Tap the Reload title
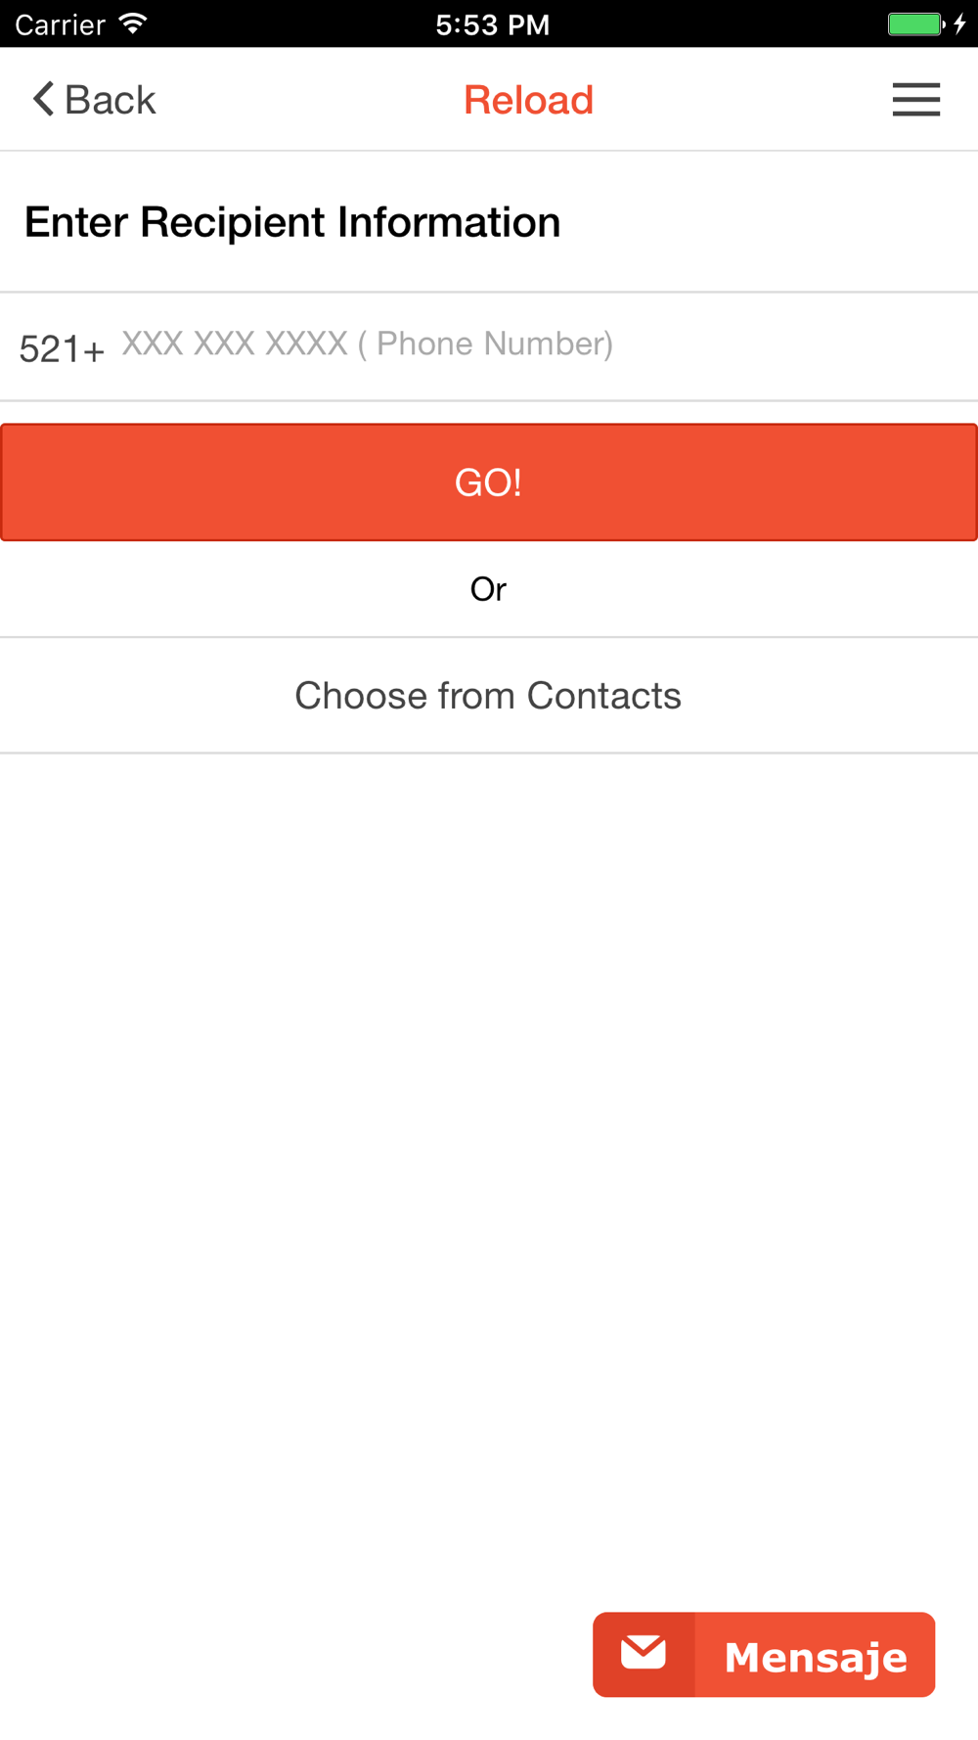The width and height of the screenshot is (978, 1740). pos(528,100)
